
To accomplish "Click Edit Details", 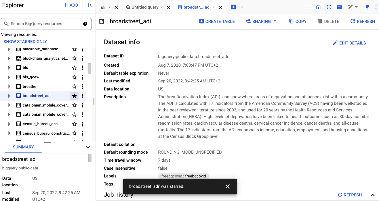I will coord(349,43).
